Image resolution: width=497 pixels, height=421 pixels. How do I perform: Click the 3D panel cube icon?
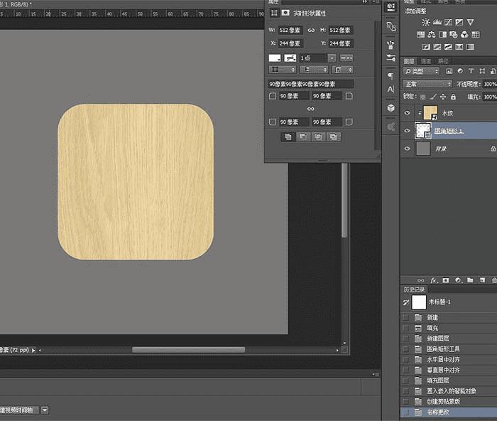391,107
